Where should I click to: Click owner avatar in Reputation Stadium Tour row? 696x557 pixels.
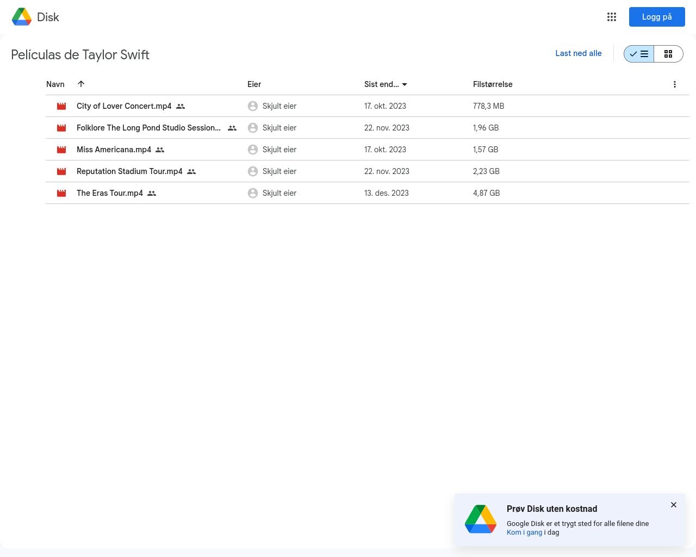[x=253, y=171]
